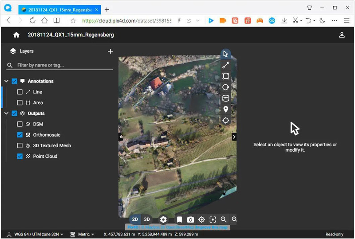Select the marker pin tool
Viewport: 355px width, 239px height.
tap(226, 110)
